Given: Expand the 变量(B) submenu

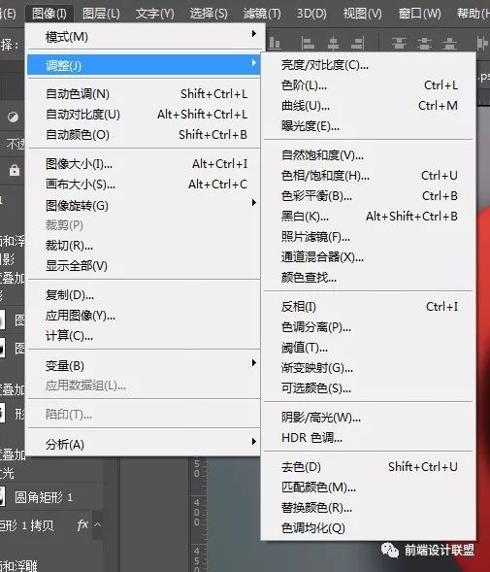Looking at the screenshot, I should (x=145, y=365).
